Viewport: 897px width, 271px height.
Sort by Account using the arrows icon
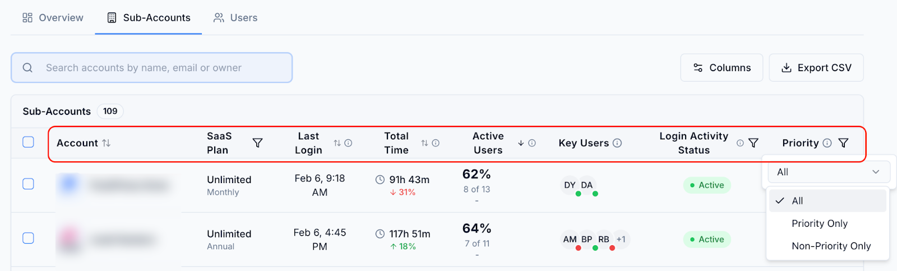[x=107, y=143]
